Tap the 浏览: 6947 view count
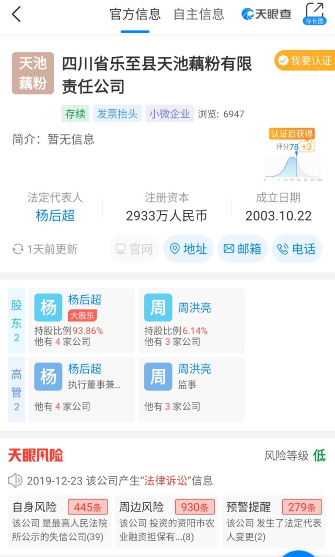This screenshot has height=557, width=335. [221, 114]
